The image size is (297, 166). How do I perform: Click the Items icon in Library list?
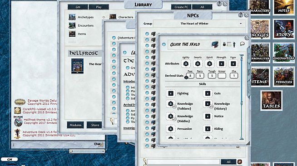[x=72, y=34]
